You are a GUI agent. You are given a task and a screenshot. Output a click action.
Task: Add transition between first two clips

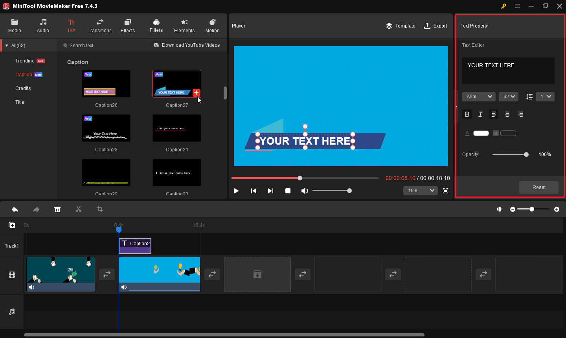[107, 274]
